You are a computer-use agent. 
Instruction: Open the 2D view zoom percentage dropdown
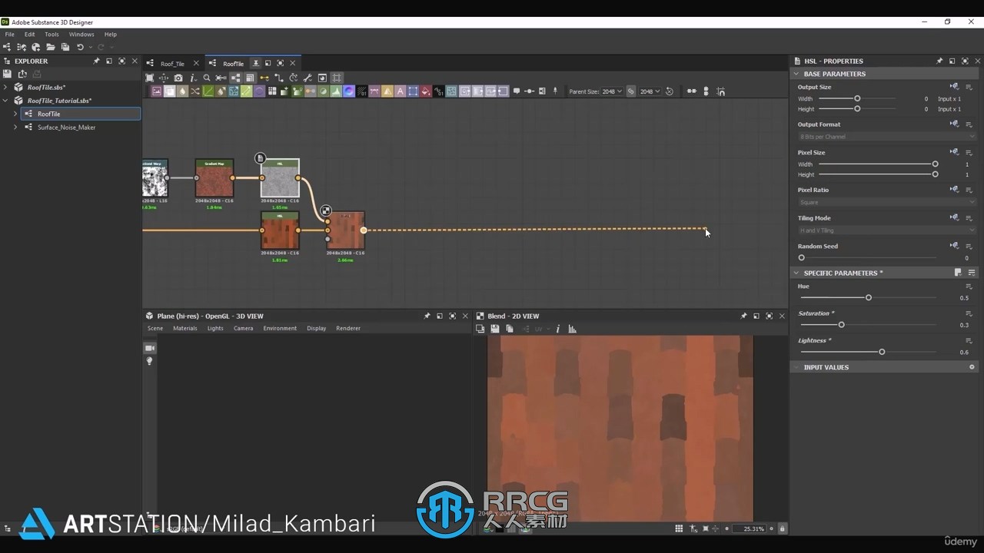click(750, 528)
